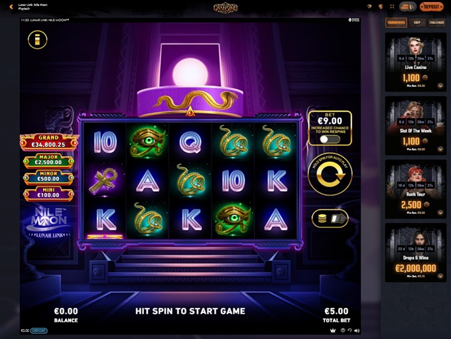Toggle the €9.00 increased-chance respins switch
This screenshot has height=339, width=451.
[330, 139]
